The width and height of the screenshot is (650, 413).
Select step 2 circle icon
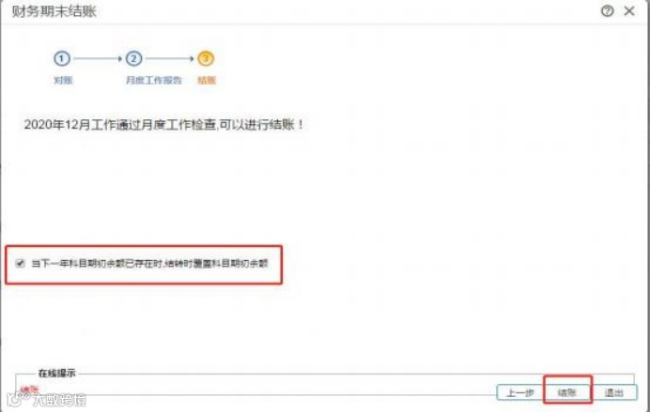click(x=133, y=58)
